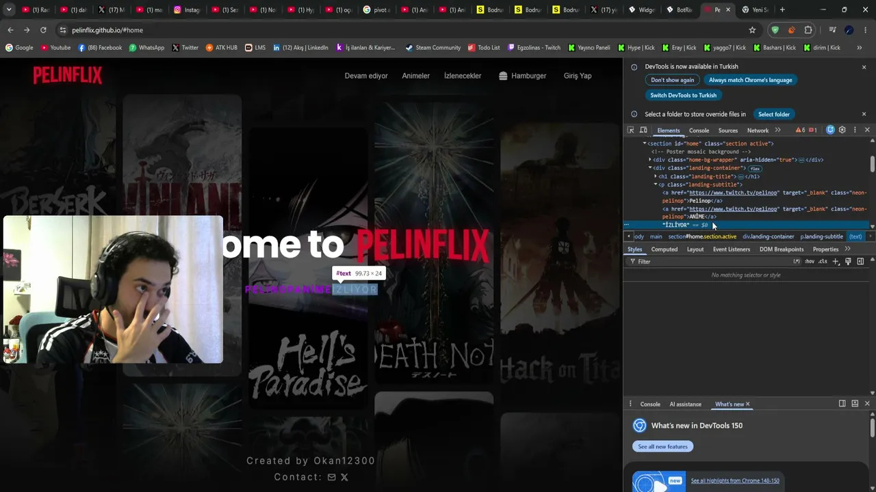Show the 1 error issue counter

812,130
